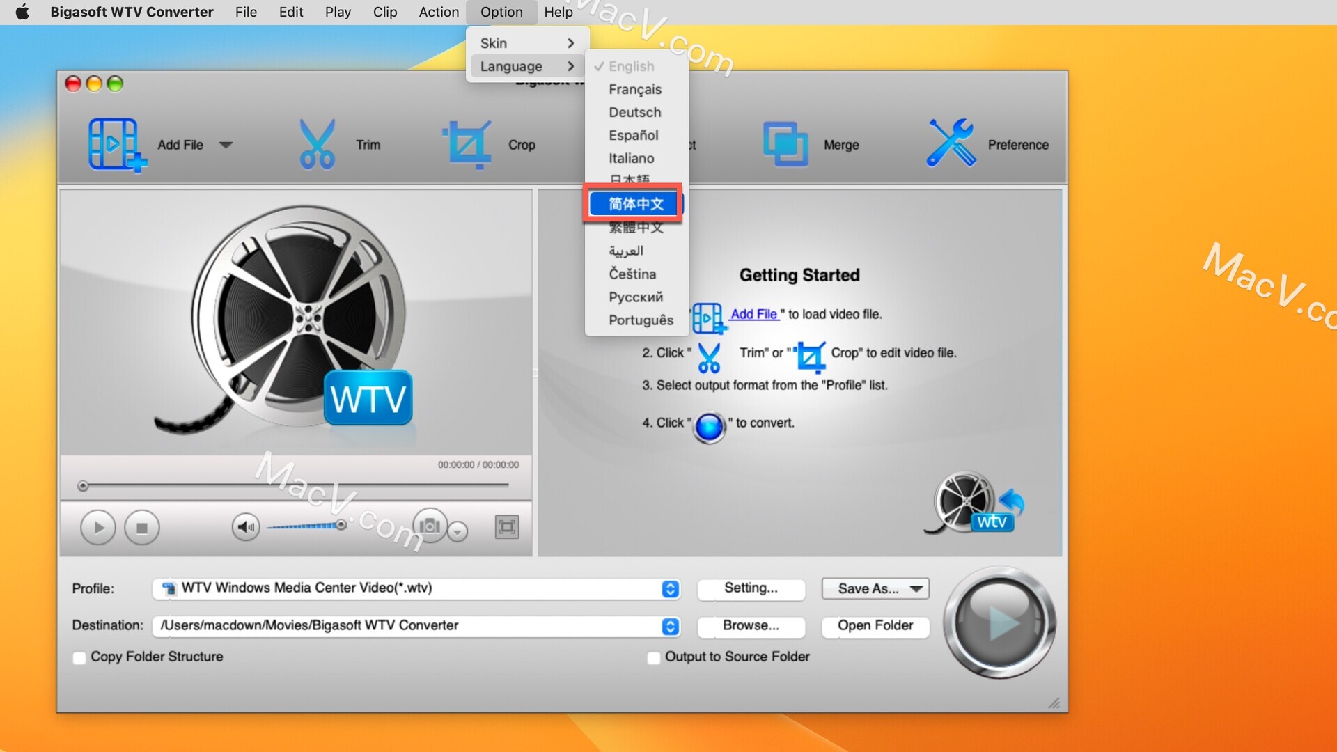Click the window resize grip corner
Viewport: 1337px width, 752px height.
[1054, 703]
